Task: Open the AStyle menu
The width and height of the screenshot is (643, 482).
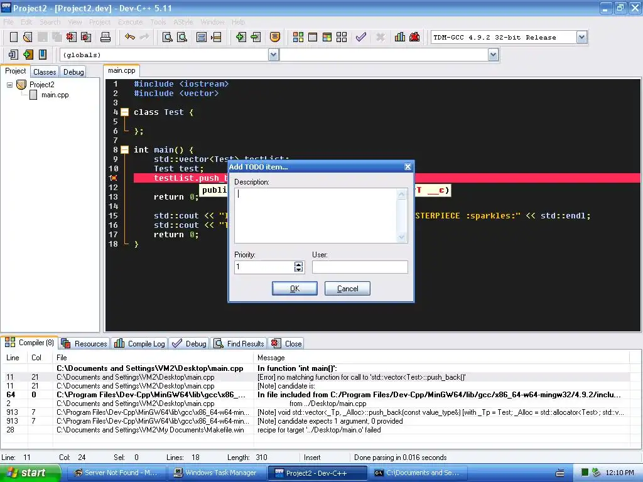Action: [183, 22]
